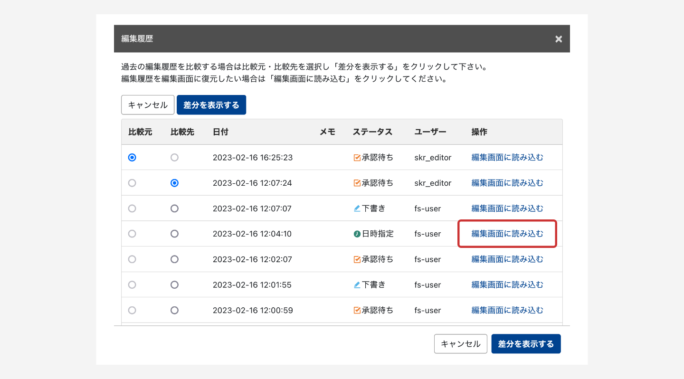The image size is (684, 379).
Task: Select 比較先 radio for 12:00:59 entry
Action: (174, 311)
